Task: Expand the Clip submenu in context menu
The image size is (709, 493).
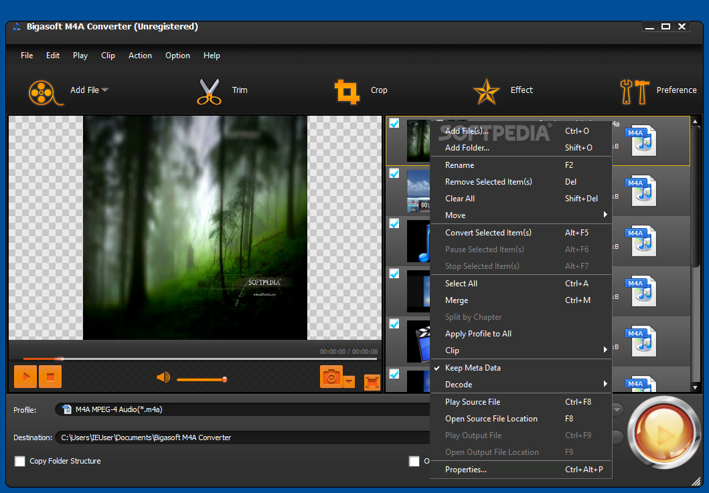Action: click(x=521, y=351)
